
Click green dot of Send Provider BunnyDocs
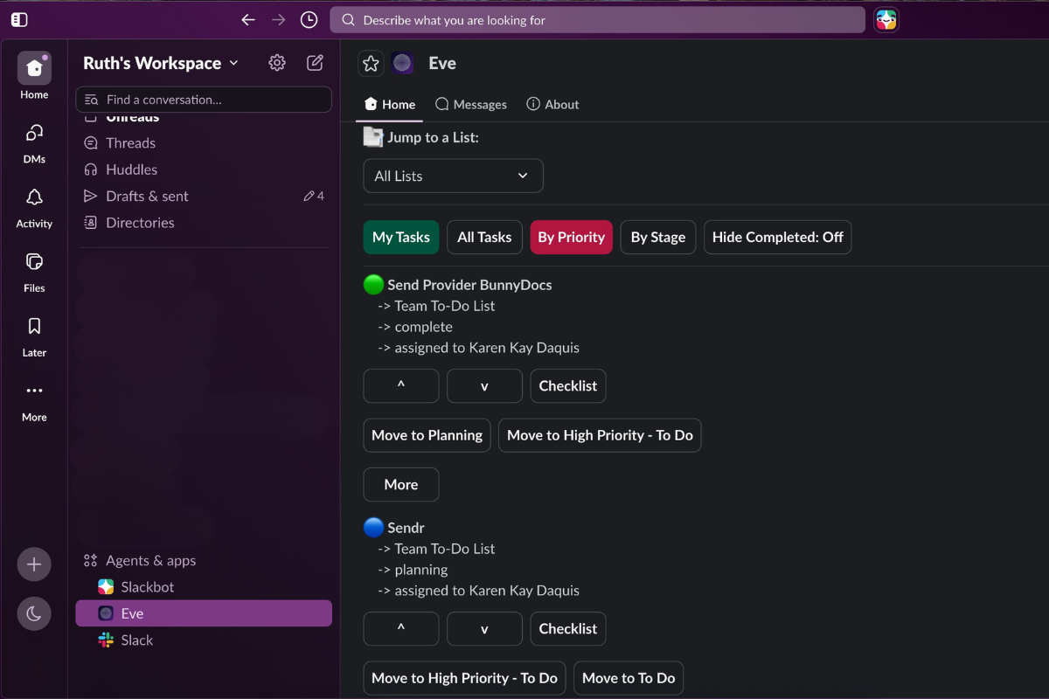373,284
